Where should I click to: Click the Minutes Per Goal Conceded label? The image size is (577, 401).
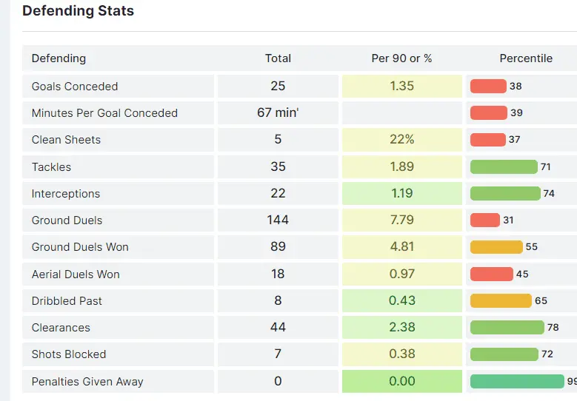(x=104, y=113)
